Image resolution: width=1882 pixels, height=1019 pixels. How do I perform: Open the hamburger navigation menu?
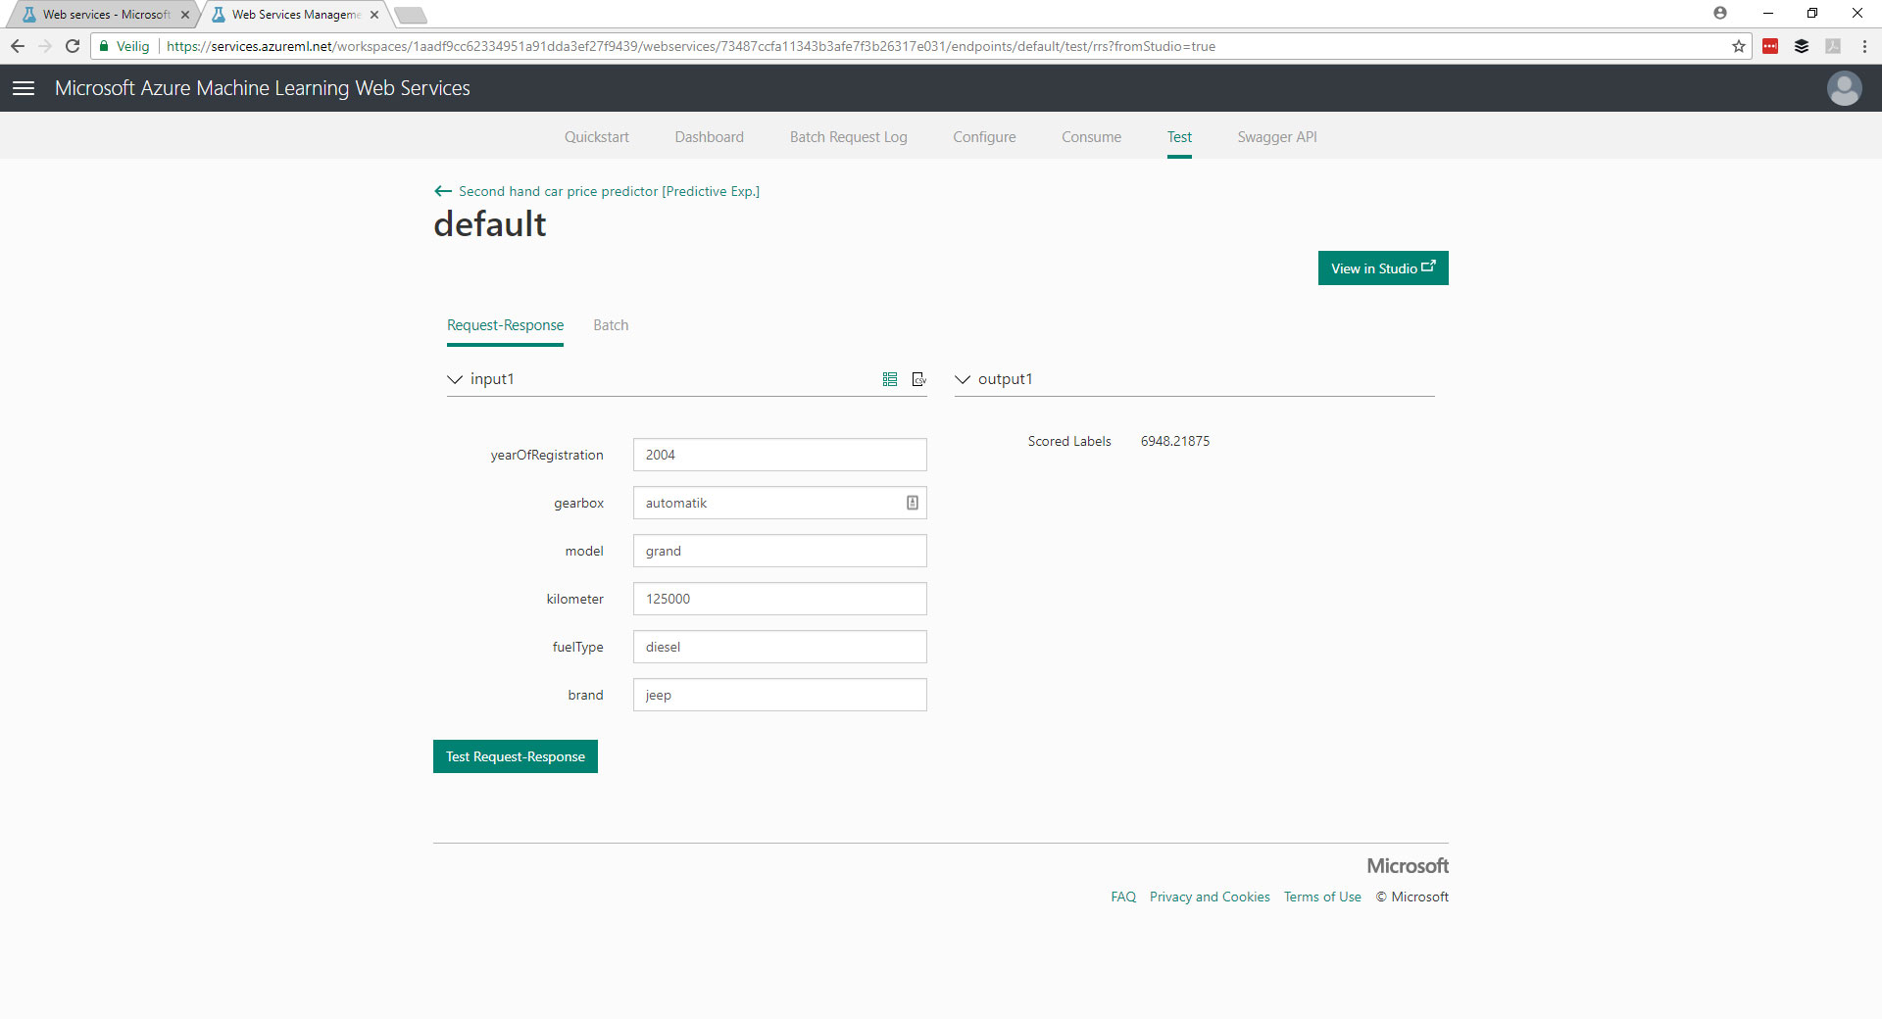[x=24, y=88]
